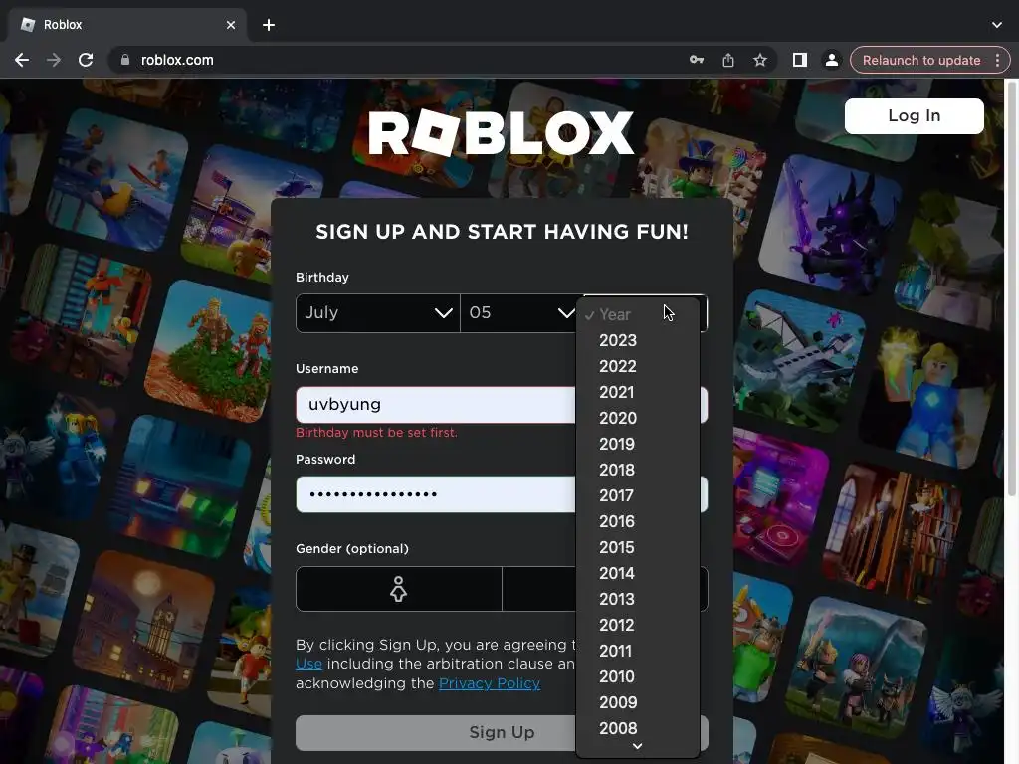Pick 2015 in the year dropdown
This screenshot has height=764, width=1019.
click(638, 547)
